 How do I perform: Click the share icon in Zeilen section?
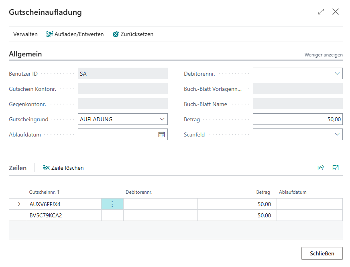coord(321,168)
